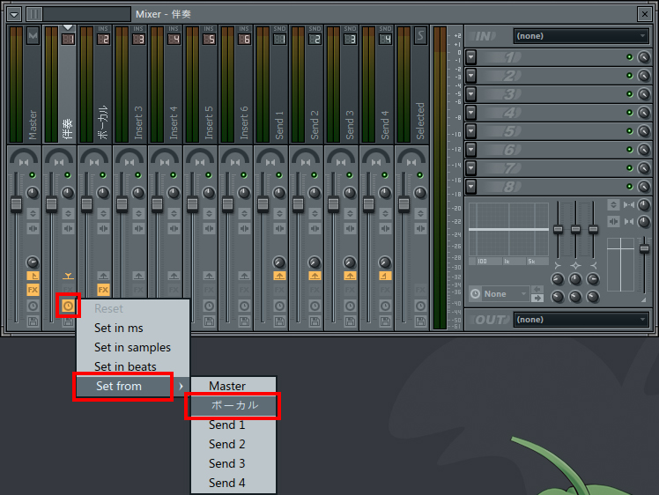Click the save state disk icon on Master track
Viewport: 659px width, 495px height.
point(33,322)
